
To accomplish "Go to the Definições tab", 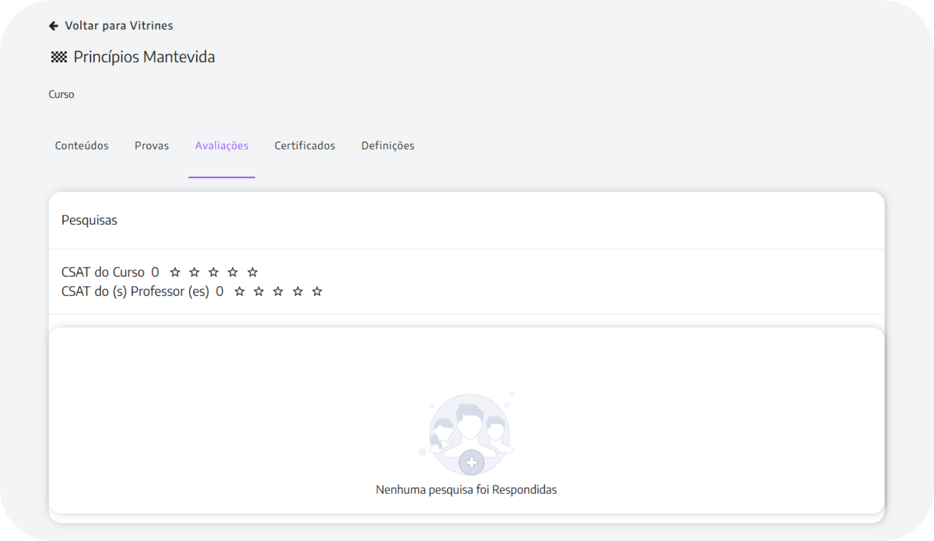I will tap(388, 146).
